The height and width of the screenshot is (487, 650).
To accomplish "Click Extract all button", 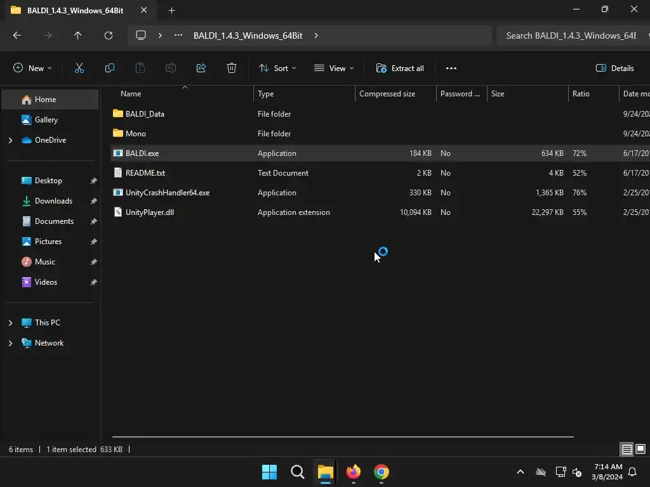I will (400, 68).
